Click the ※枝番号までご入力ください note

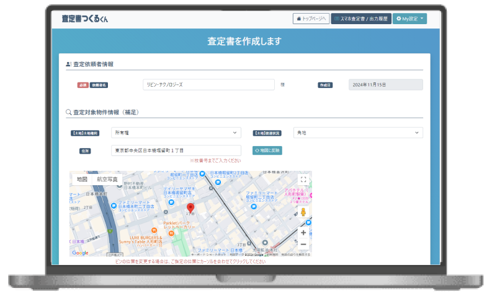point(215,160)
